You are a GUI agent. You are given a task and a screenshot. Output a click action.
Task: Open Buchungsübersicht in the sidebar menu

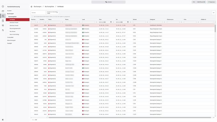15,28
